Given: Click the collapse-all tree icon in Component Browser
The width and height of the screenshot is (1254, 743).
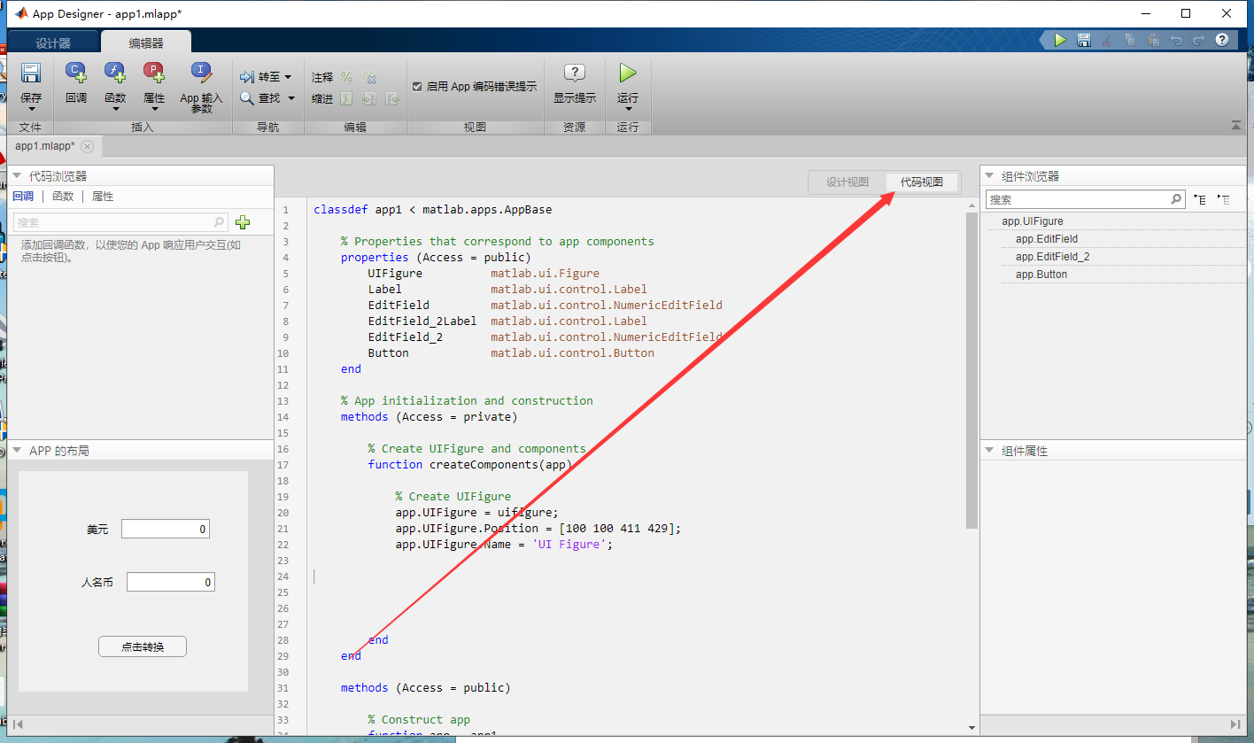Looking at the screenshot, I should point(1224,200).
